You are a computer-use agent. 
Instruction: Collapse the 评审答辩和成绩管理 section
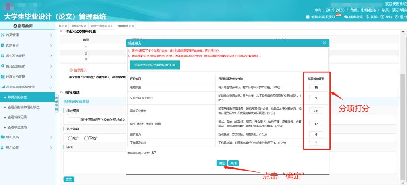pos(51,87)
